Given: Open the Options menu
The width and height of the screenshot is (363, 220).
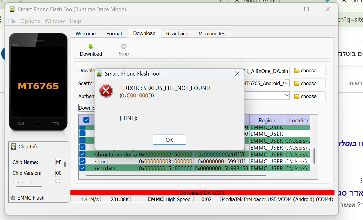Looking at the screenshot, I should 30,21.
